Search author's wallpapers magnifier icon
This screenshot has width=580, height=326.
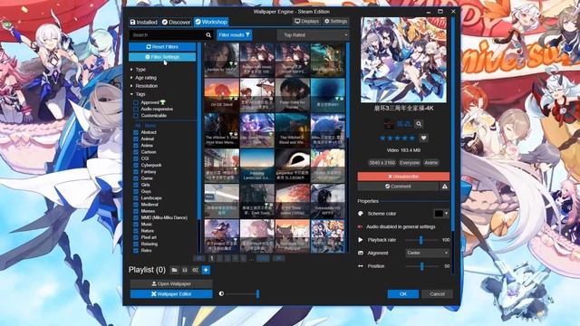click(419, 124)
